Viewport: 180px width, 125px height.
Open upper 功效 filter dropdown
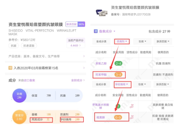[142, 41]
